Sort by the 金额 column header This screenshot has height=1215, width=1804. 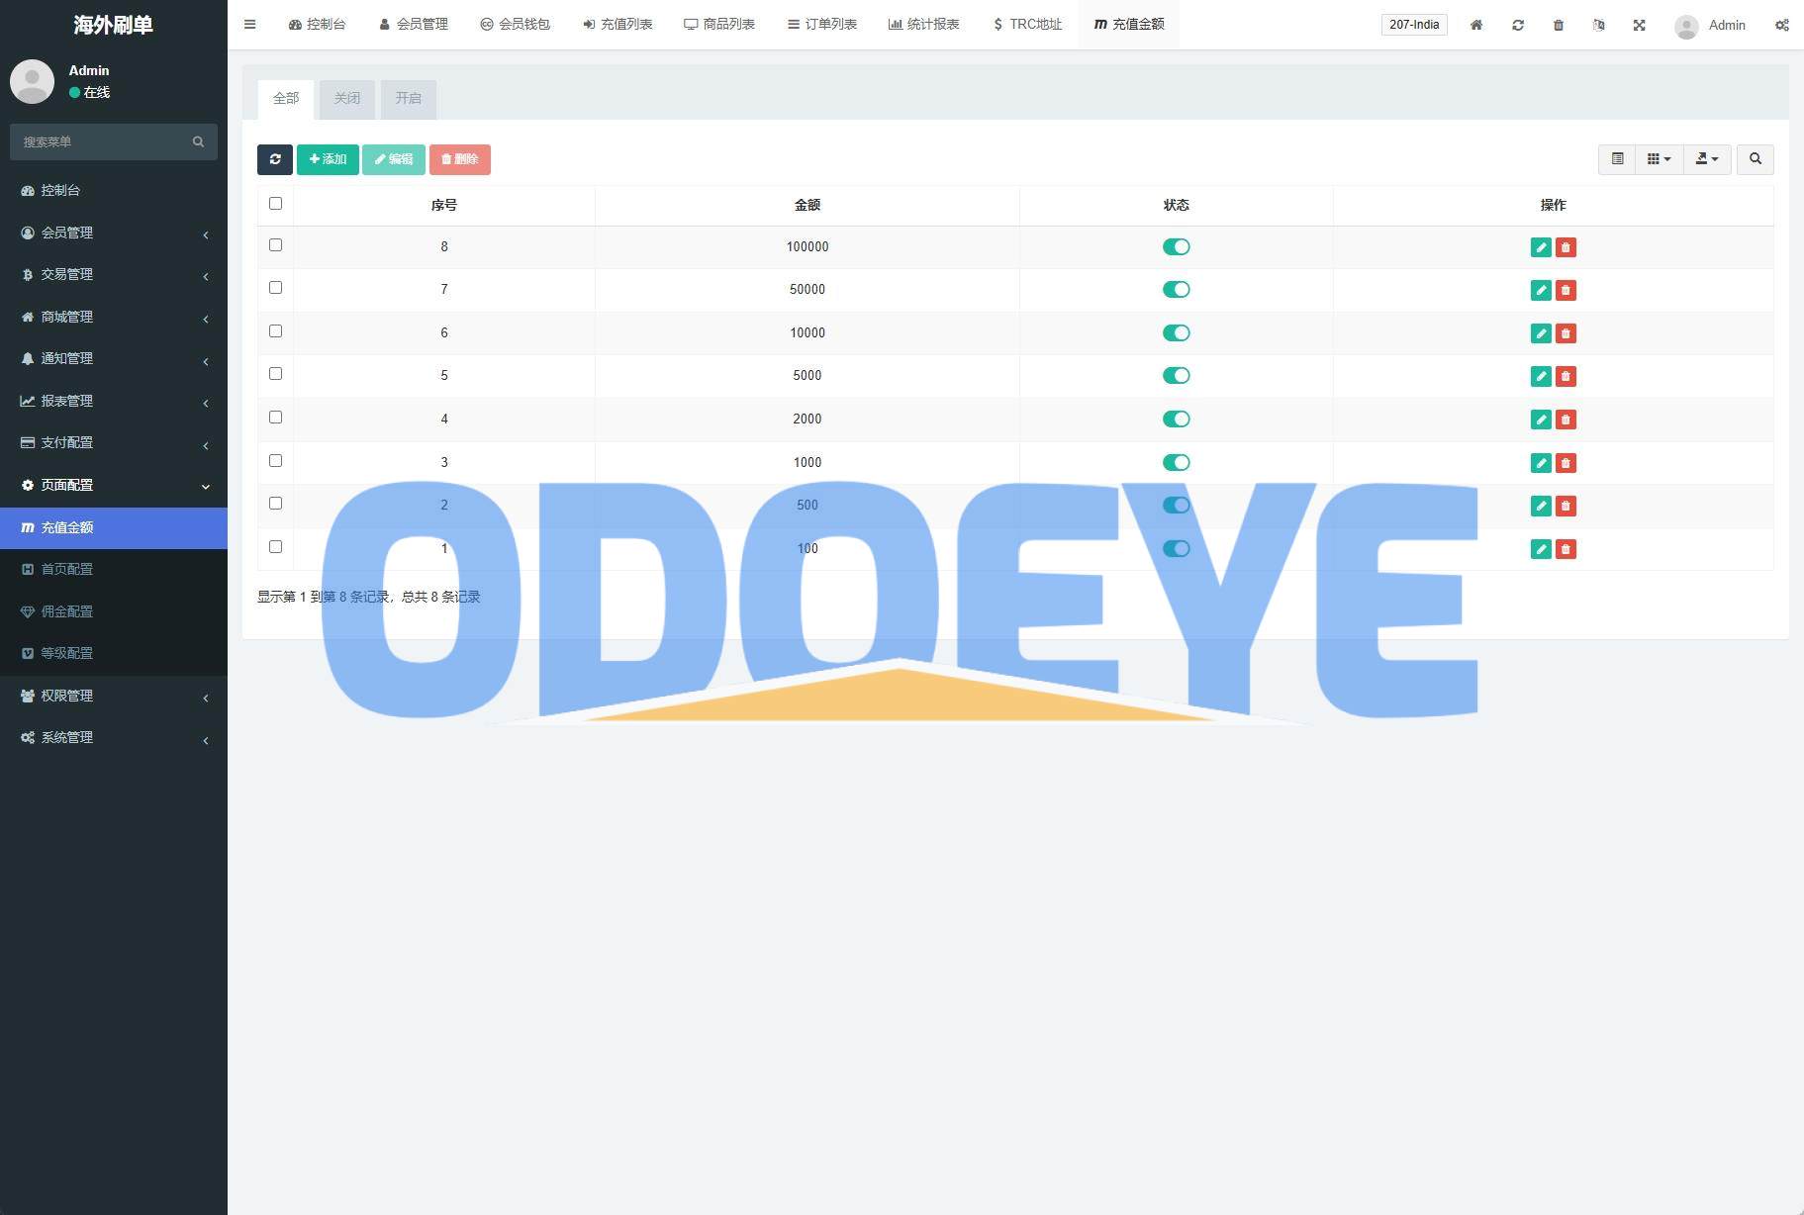click(807, 205)
